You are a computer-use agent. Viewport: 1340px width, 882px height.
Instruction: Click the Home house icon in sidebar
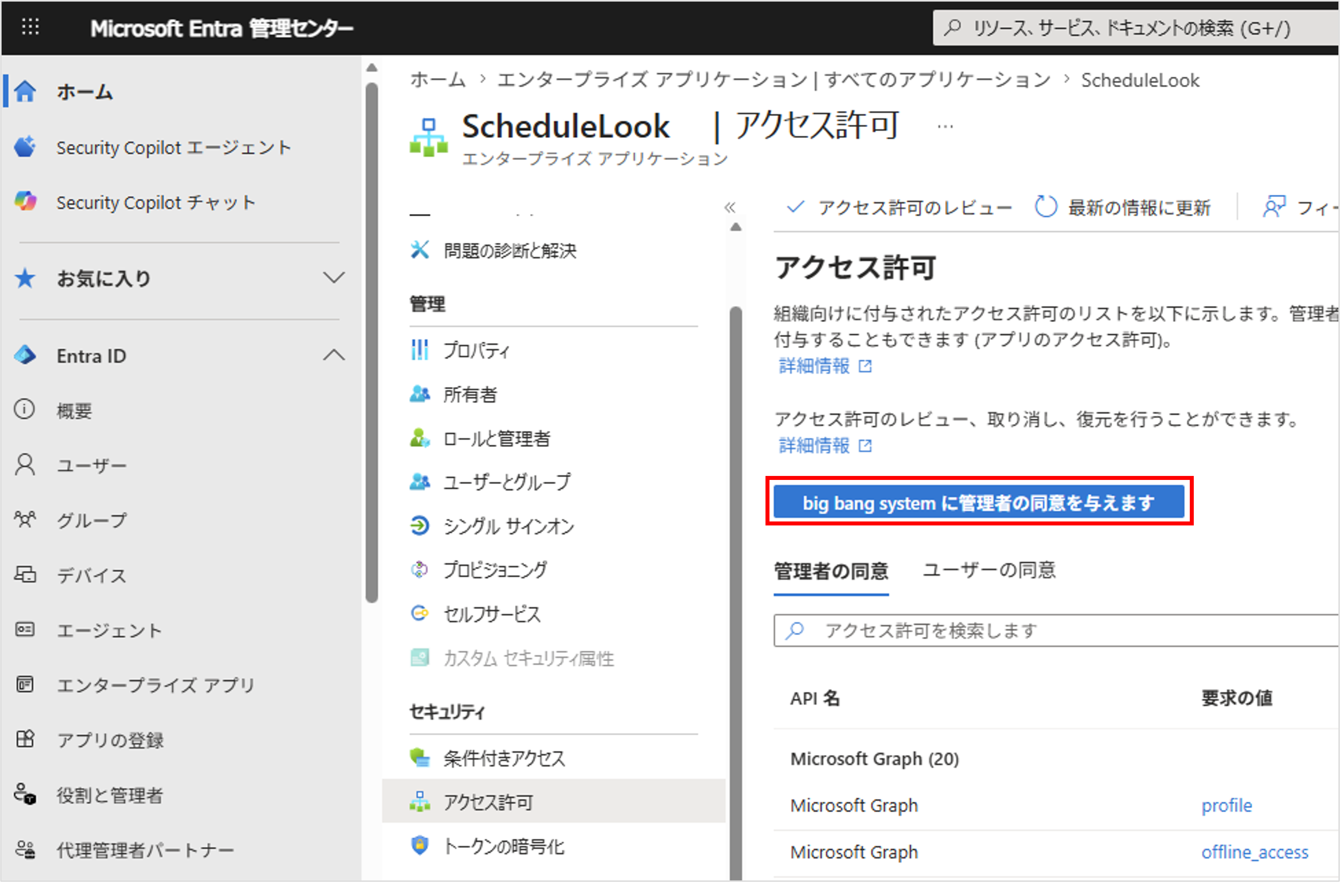point(25,91)
